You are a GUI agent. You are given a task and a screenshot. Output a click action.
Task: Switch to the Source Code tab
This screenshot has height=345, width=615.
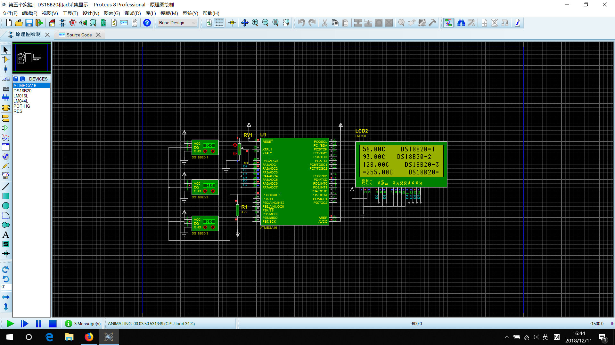tap(79, 35)
